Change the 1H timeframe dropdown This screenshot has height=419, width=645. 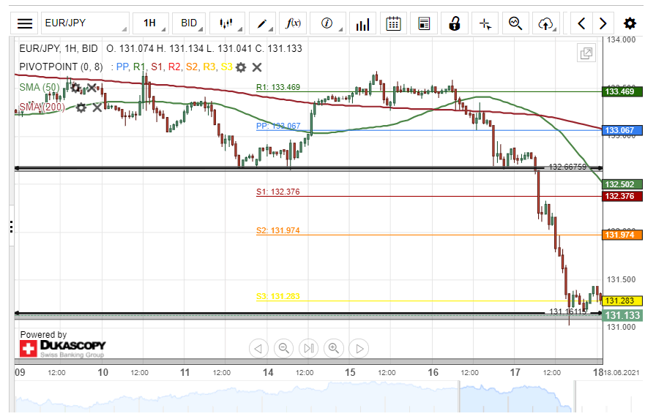tap(151, 23)
